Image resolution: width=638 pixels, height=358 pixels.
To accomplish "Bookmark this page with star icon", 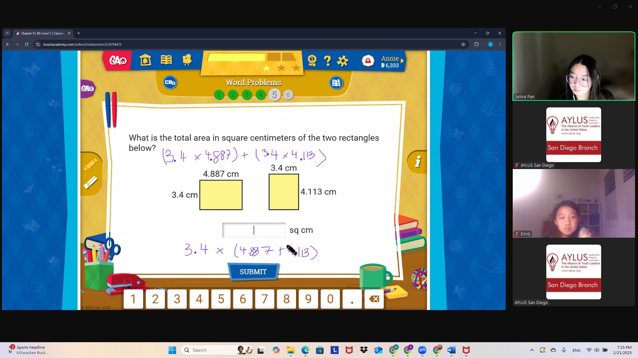I will point(463,44).
